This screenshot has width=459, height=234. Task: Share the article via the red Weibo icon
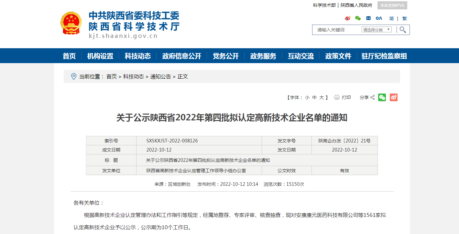tap(393, 97)
